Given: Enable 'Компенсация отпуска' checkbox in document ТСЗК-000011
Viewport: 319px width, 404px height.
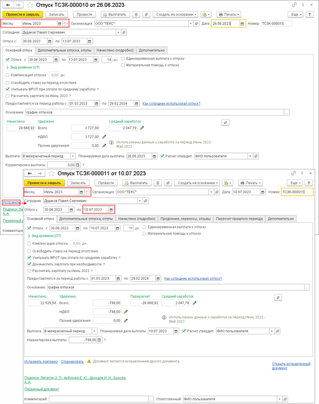Looking at the screenshot, I should point(29,244).
